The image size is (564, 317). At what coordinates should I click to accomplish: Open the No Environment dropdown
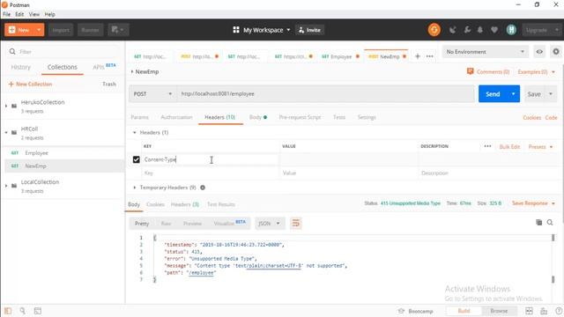click(x=486, y=52)
